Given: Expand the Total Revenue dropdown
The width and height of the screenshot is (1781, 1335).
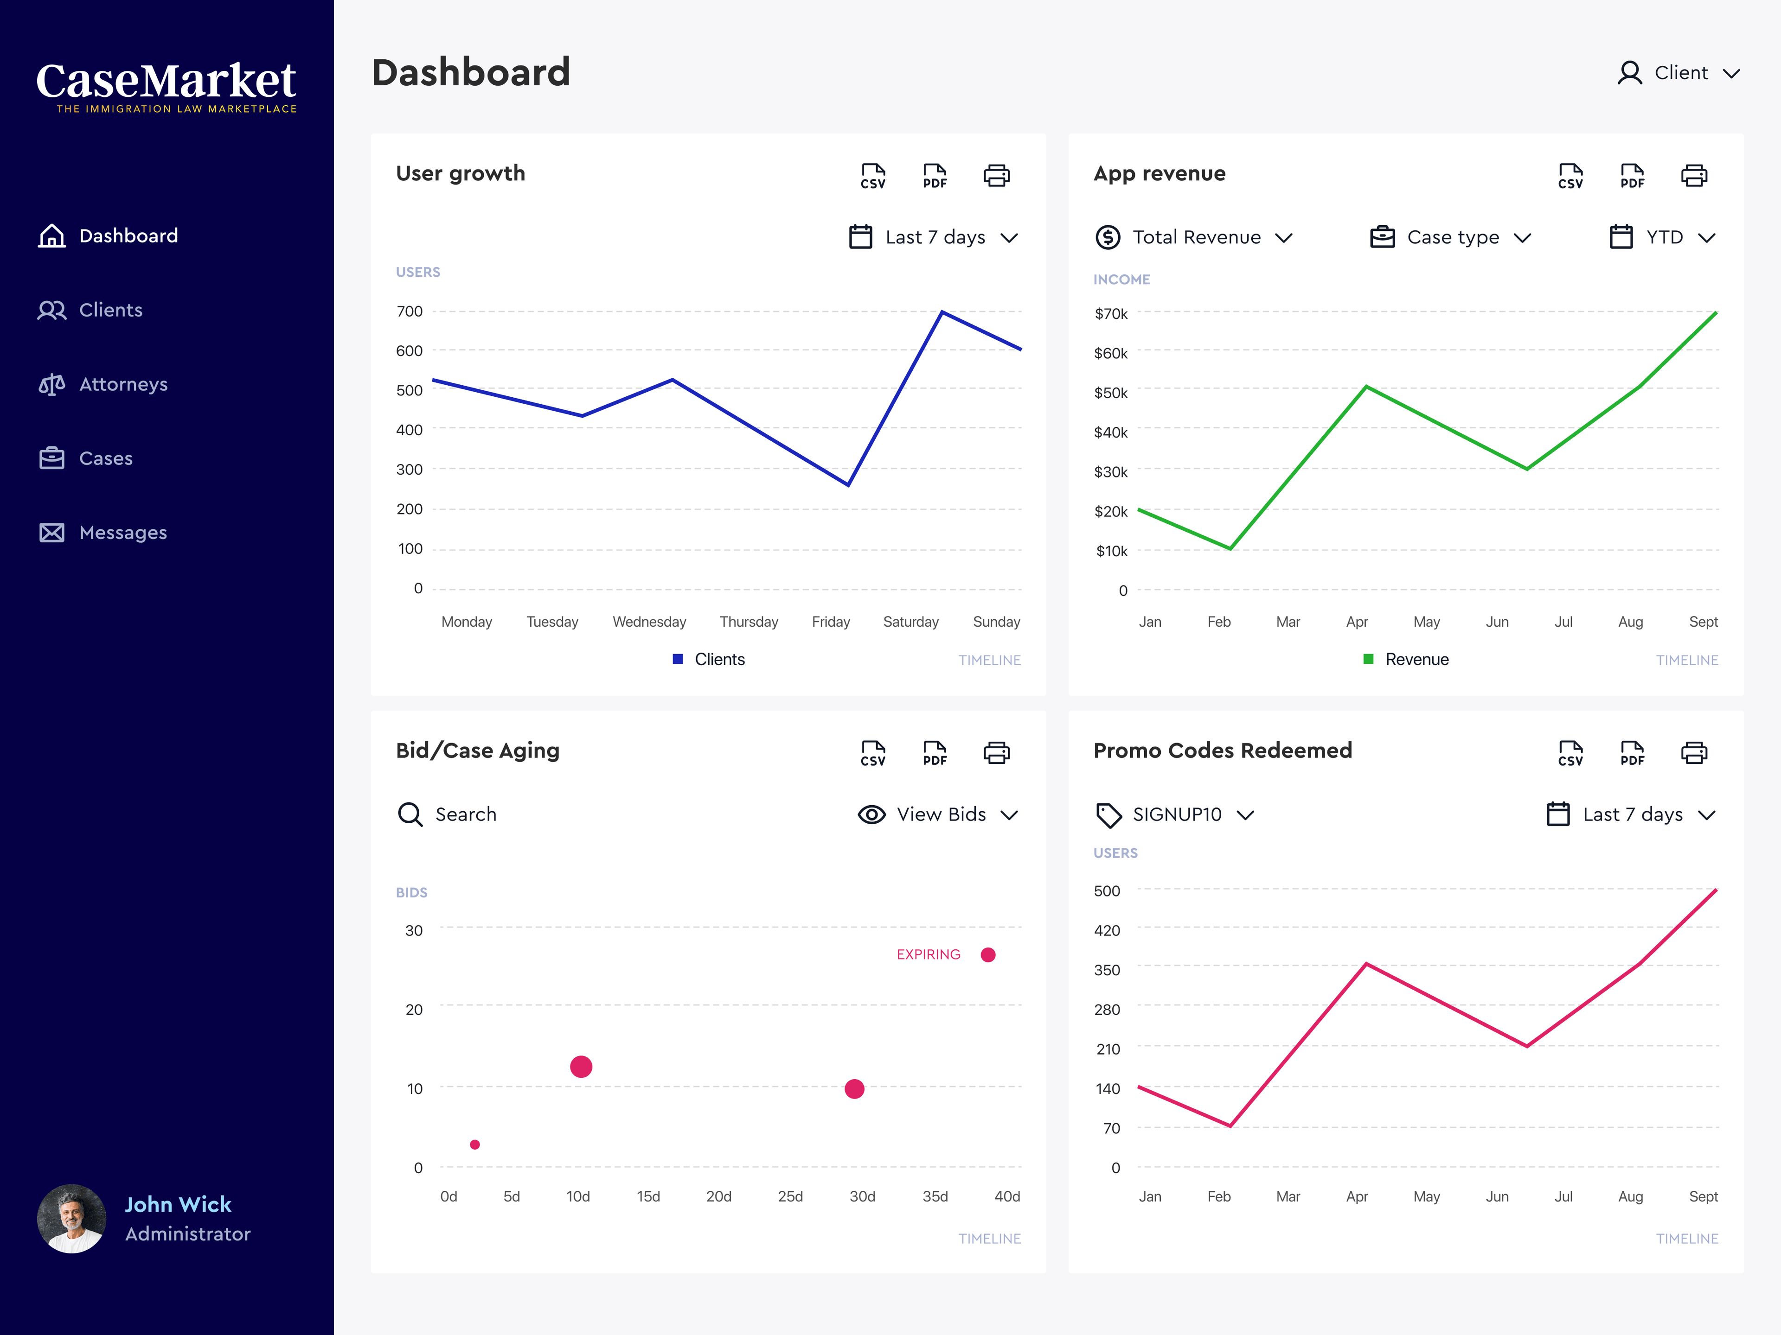Looking at the screenshot, I should [x=1194, y=236].
